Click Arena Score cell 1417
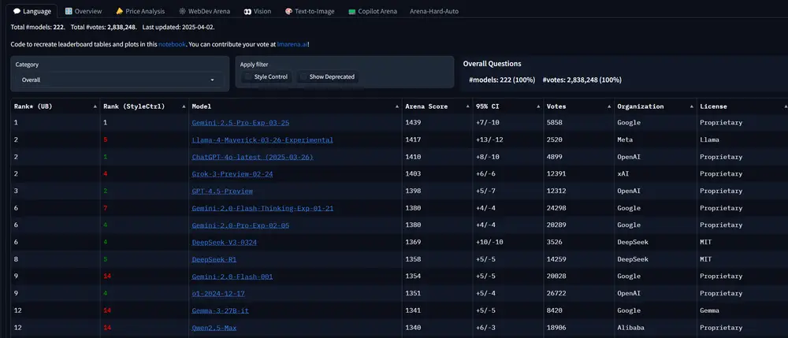Image resolution: width=788 pixels, height=338 pixels. point(437,140)
